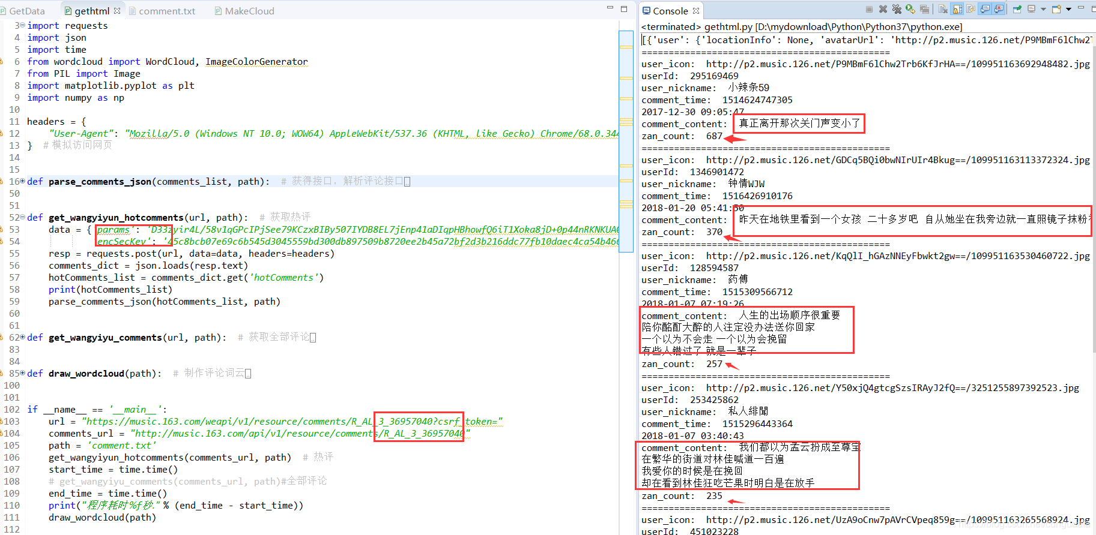
Task: Click collapsed-code box after parse_comments_json comment
Action: pyautogui.click(x=407, y=182)
